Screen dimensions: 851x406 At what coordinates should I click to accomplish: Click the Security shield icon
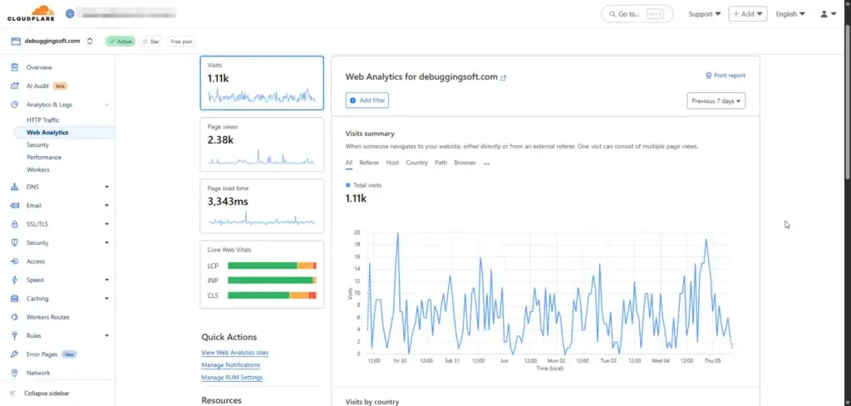tap(15, 242)
